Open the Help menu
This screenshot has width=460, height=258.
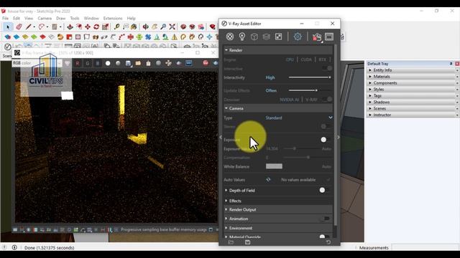click(131, 18)
